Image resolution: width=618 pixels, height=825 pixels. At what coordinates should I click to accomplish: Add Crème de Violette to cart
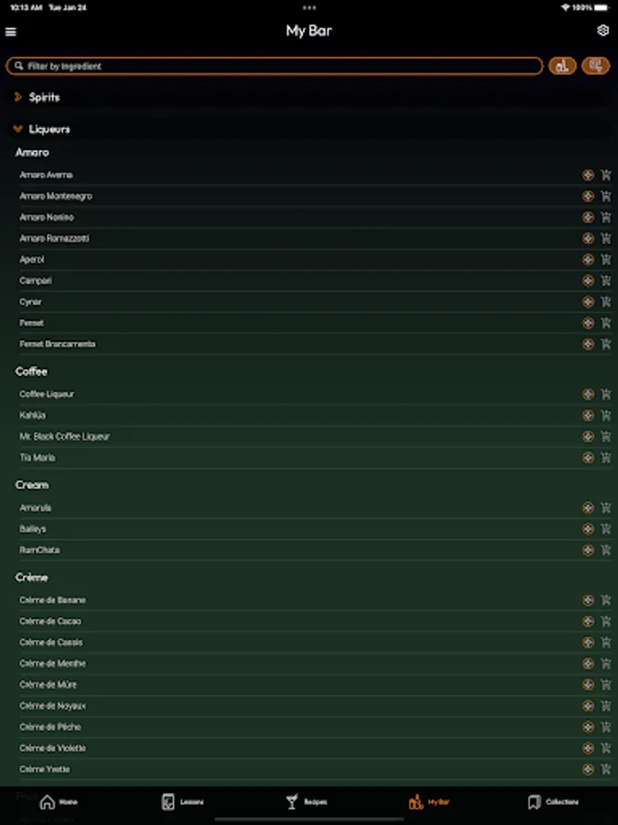(606, 748)
